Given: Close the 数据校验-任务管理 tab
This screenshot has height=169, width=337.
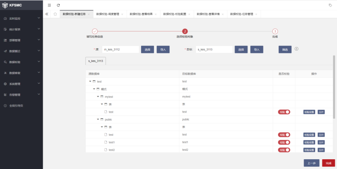Looking at the screenshot, I should click(x=256, y=14).
